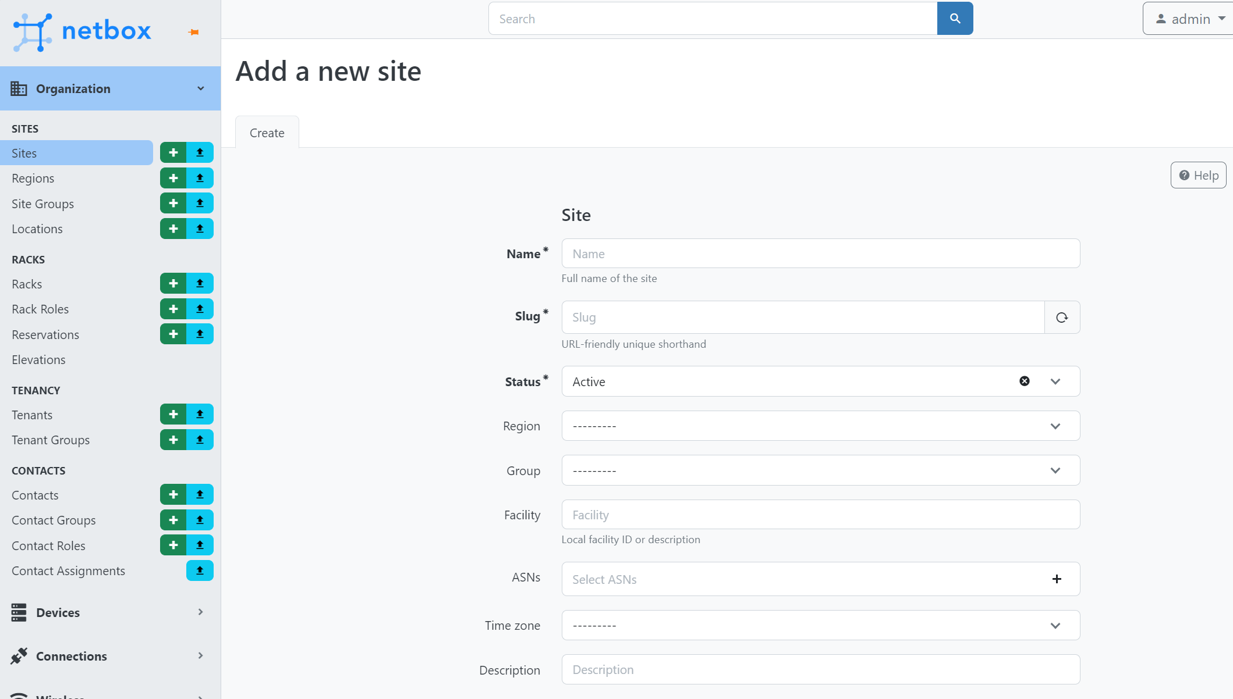Open the Time zone dropdown
Screen dimensions: 1233x699
tap(820, 626)
